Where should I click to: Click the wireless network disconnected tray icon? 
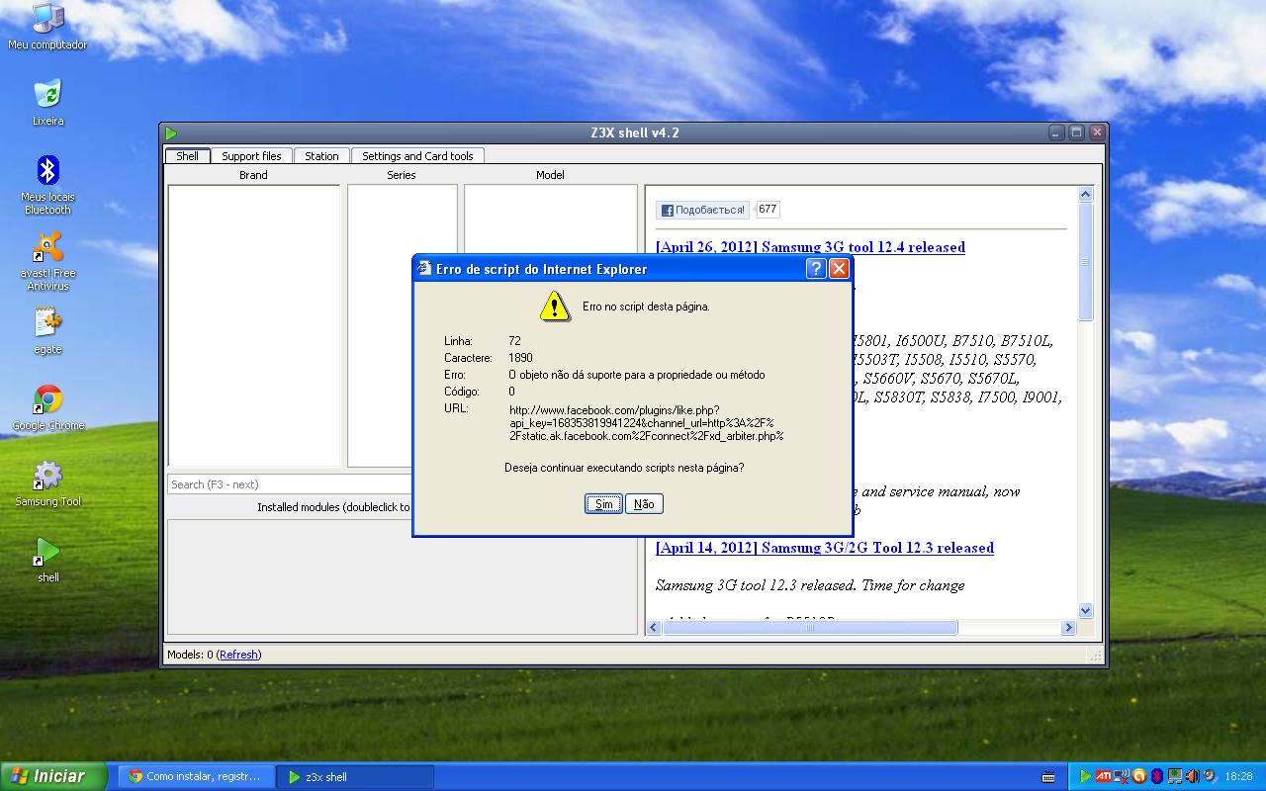click(1121, 777)
